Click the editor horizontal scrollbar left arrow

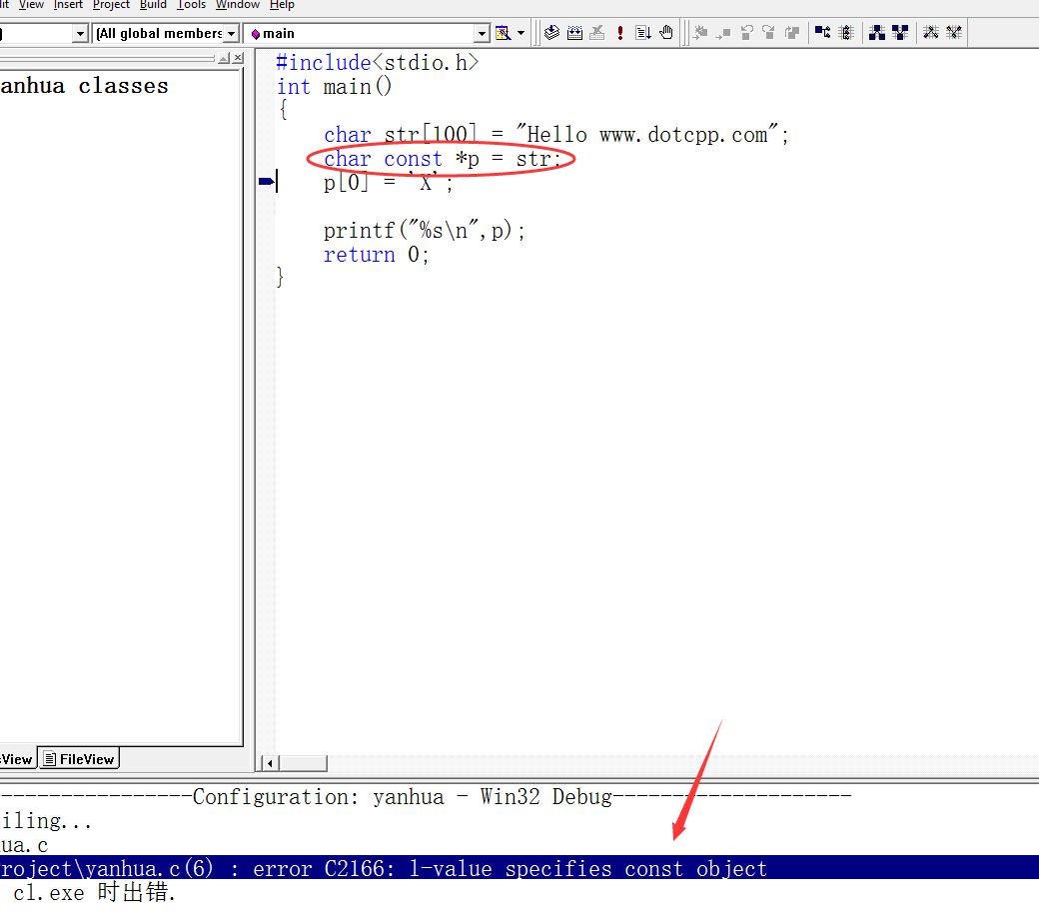pos(269,763)
